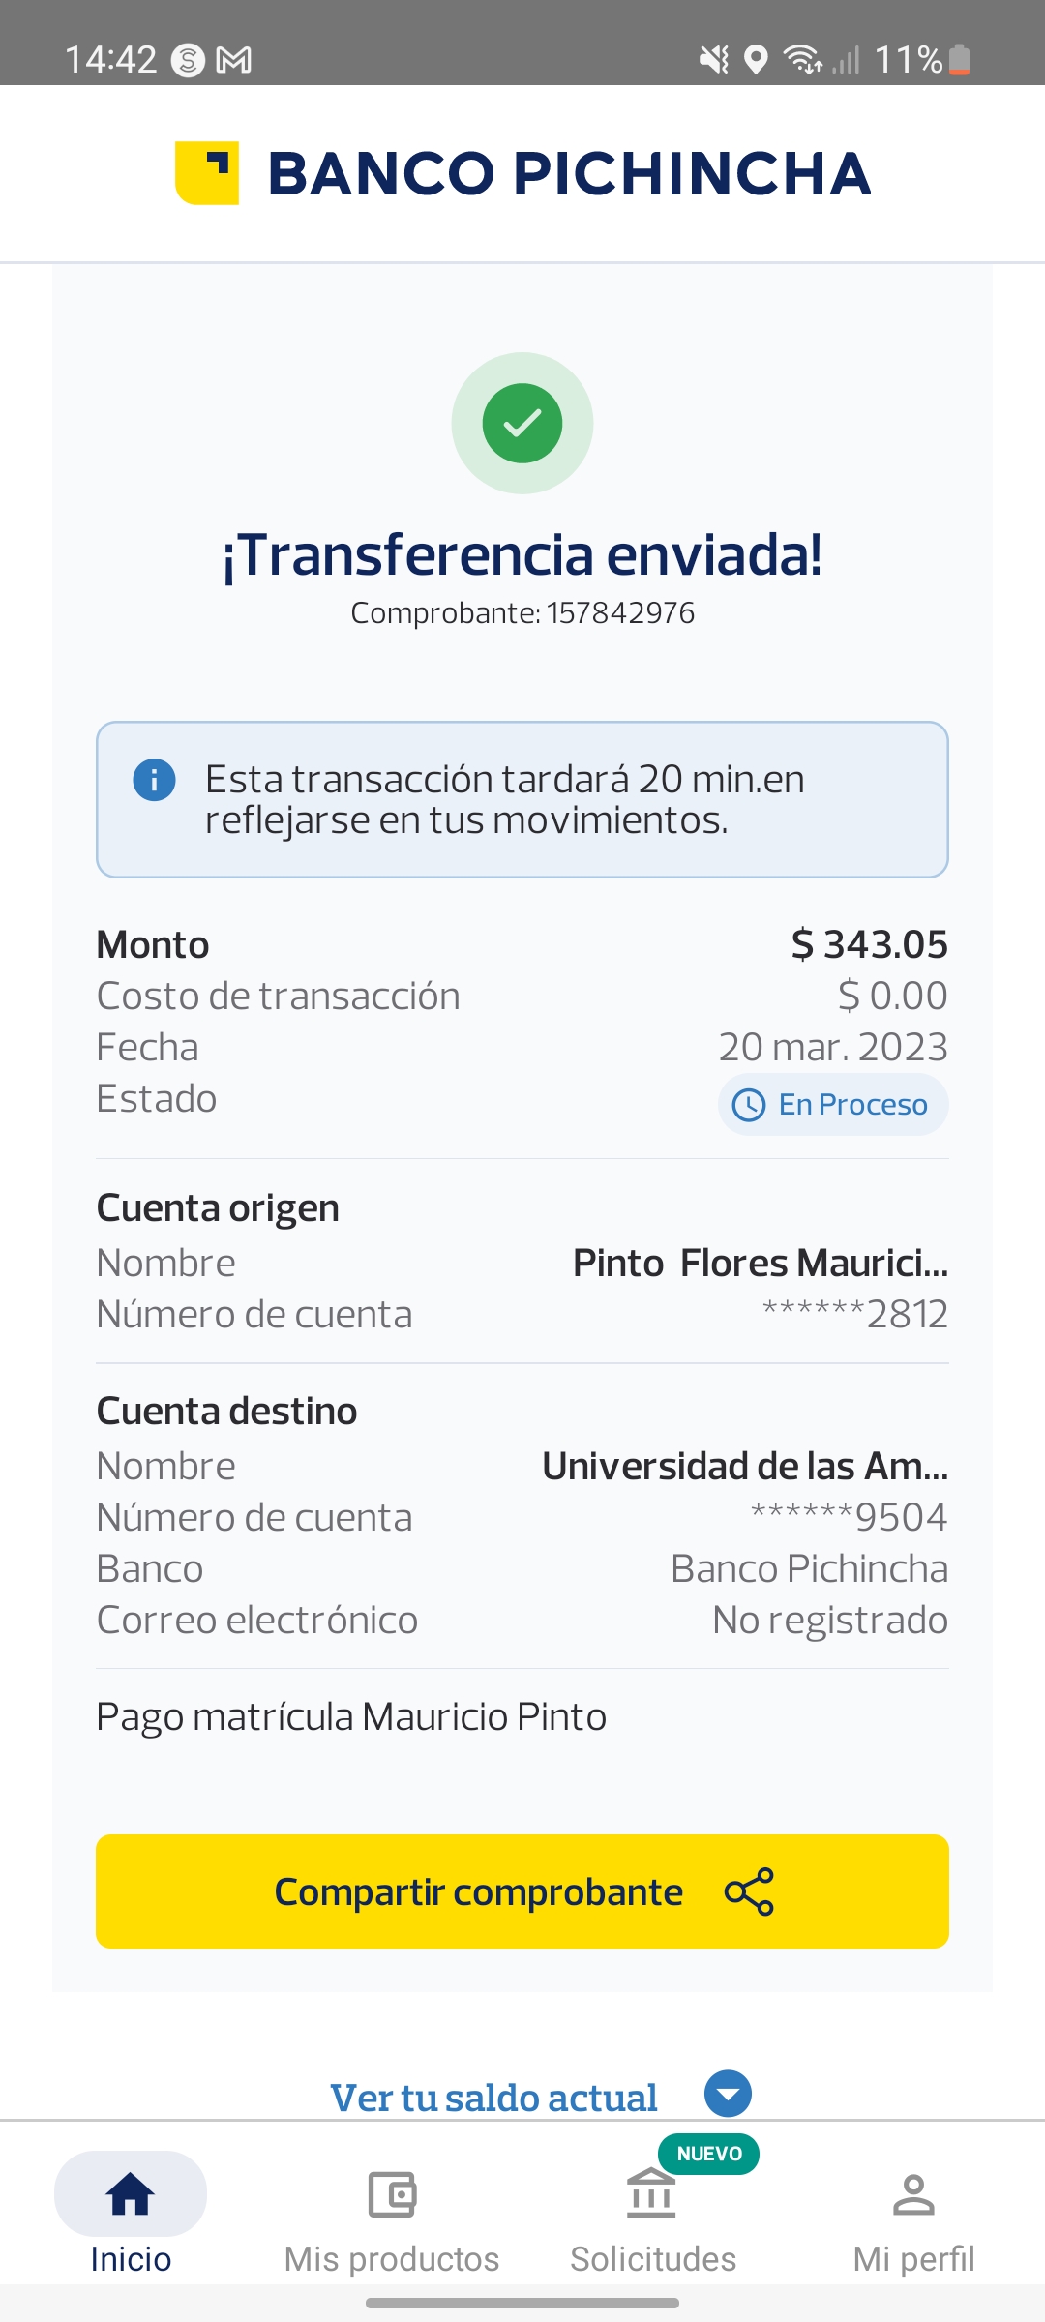Tap the Mis productos wallet icon
This screenshot has width=1045, height=2322.
tap(392, 2194)
